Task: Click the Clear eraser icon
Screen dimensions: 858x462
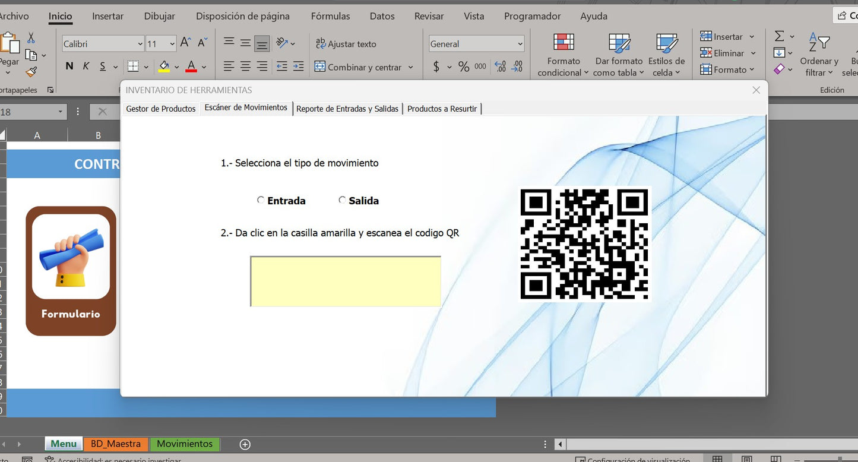Action: point(780,69)
